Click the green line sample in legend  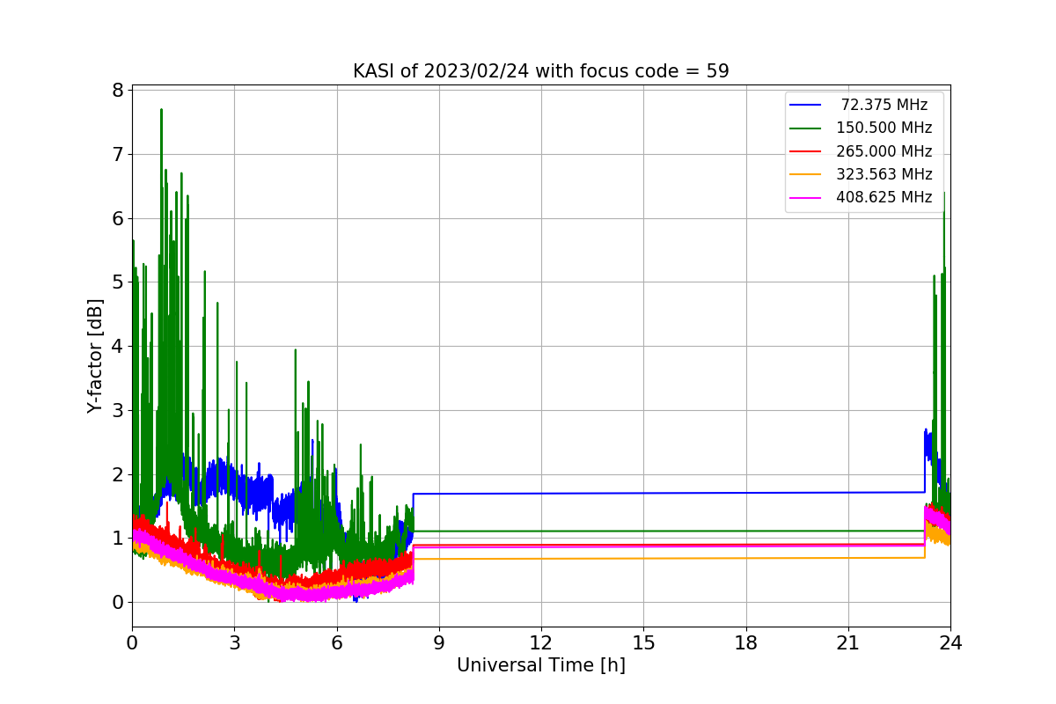tap(806, 128)
